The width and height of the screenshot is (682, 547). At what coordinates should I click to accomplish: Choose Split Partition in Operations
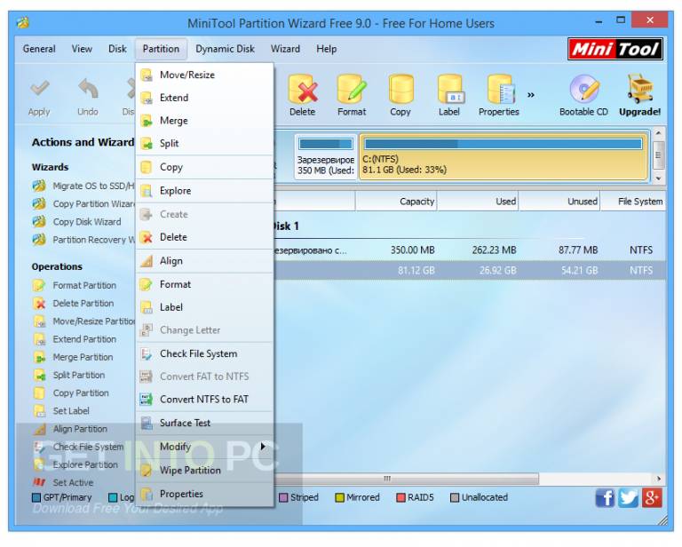pyautogui.click(x=69, y=375)
